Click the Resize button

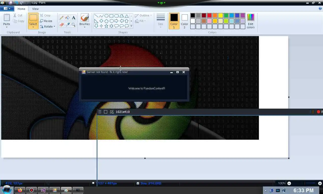[x=46, y=21]
